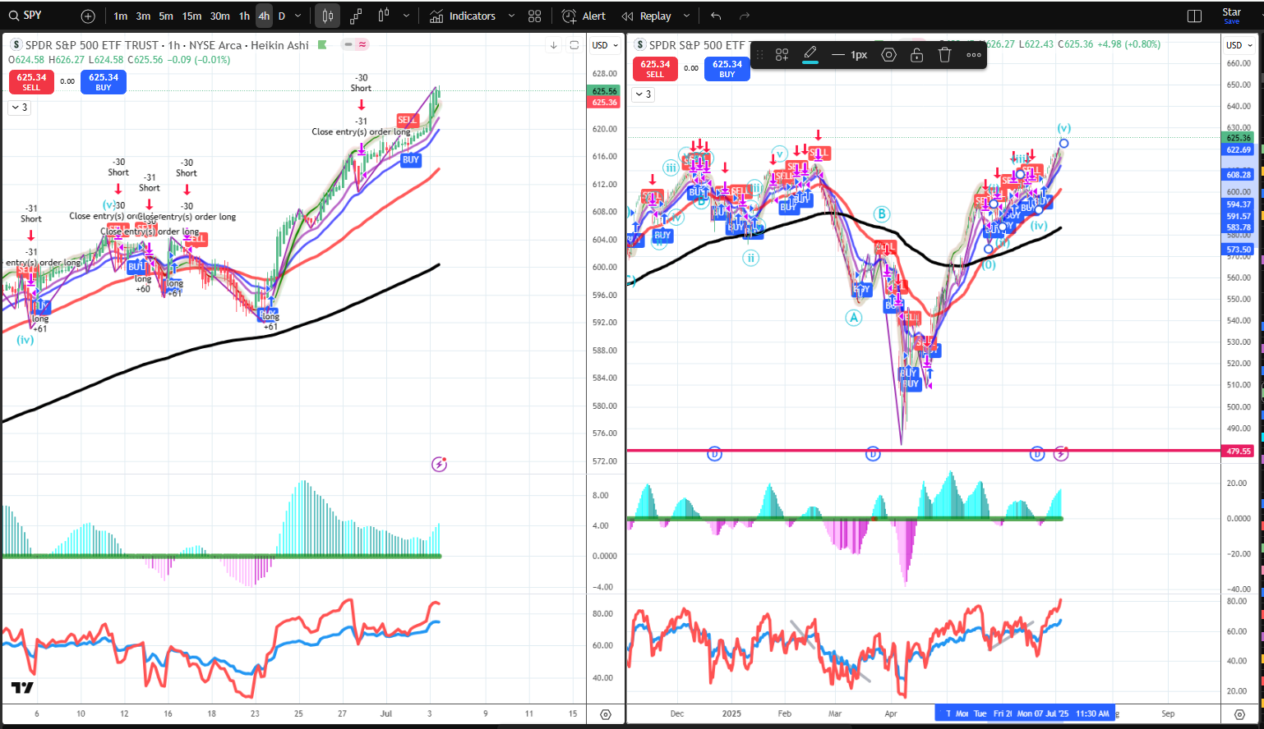Select the 1m timeframe
1264x729 pixels.
coord(121,16)
